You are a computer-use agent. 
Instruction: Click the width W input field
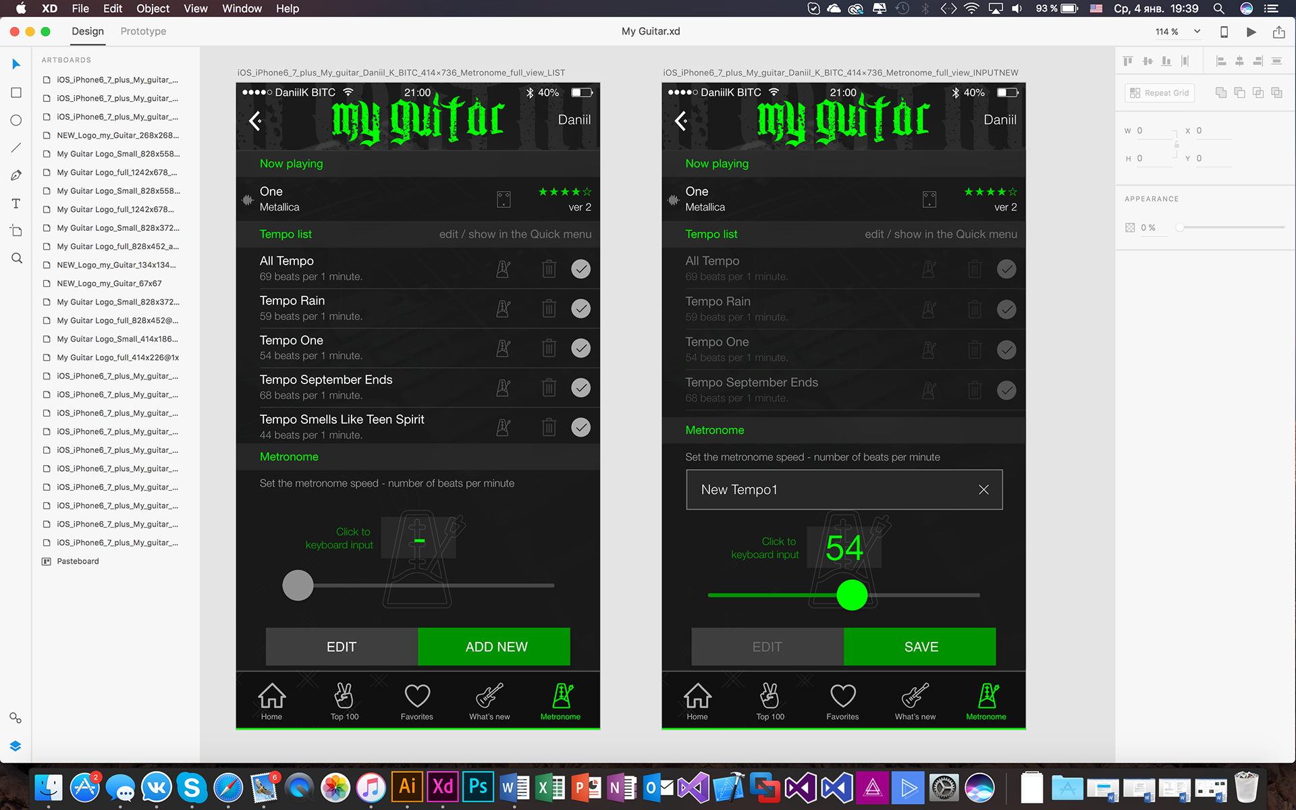coord(1156,131)
